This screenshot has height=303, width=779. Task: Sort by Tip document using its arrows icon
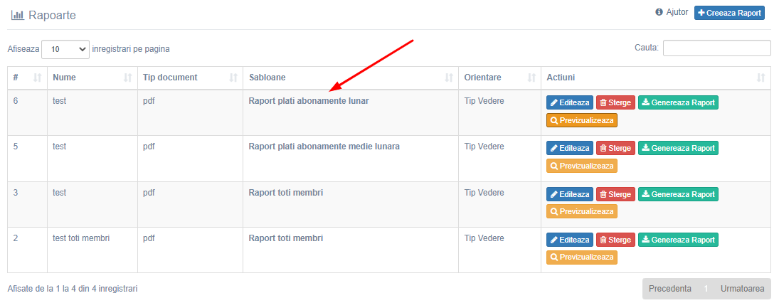(233, 78)
